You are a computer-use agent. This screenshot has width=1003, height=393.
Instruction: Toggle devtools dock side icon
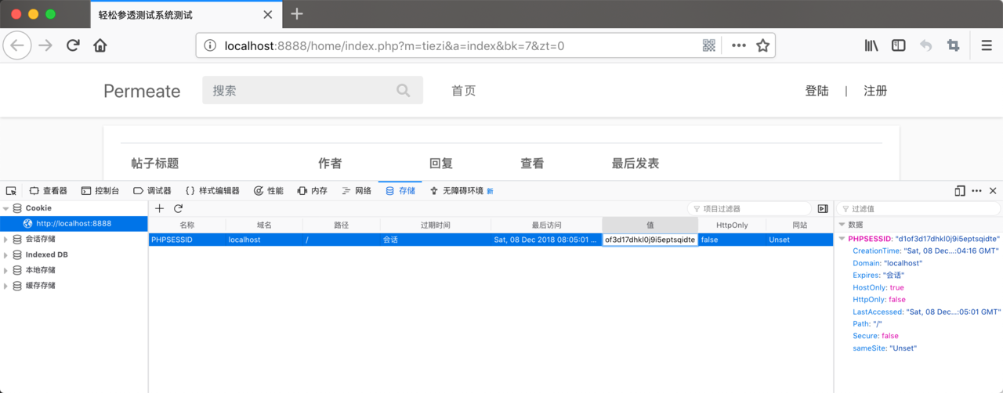pos(960,190)
